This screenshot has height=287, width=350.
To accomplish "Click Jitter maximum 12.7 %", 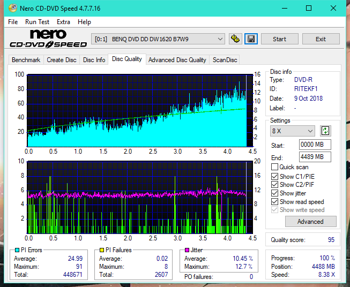I will tap(244, 266).
